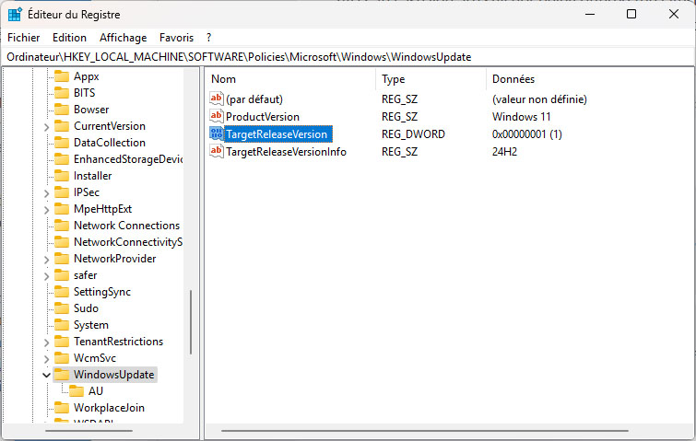696x441 pixels.
Task: Click the Données column header
Action: point(589,79)
